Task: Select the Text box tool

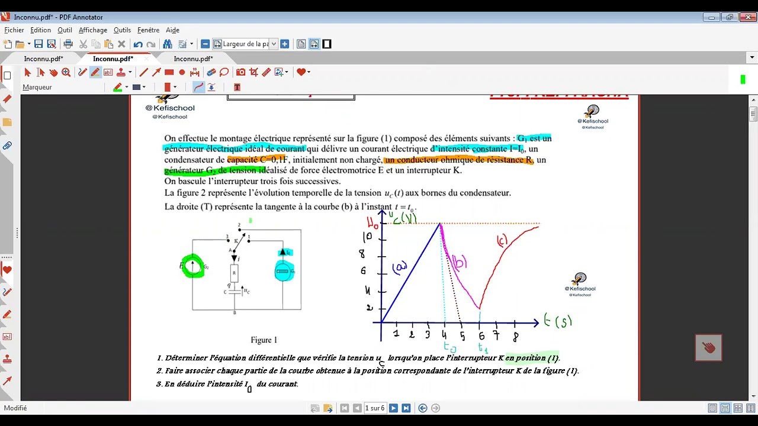Action: (108, 72)
